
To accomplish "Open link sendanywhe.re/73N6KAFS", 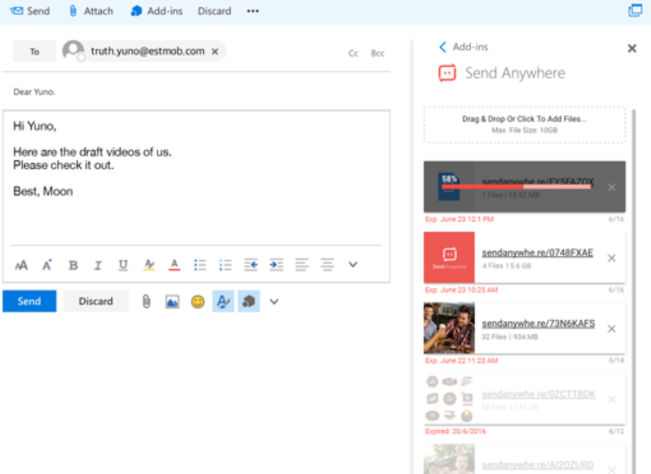I will (538, 323).
